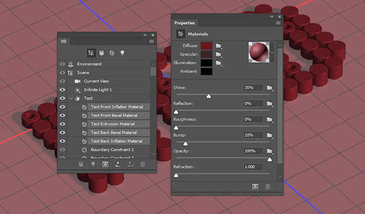Click Render button in 3D panel footer

(x=106, y=164)
